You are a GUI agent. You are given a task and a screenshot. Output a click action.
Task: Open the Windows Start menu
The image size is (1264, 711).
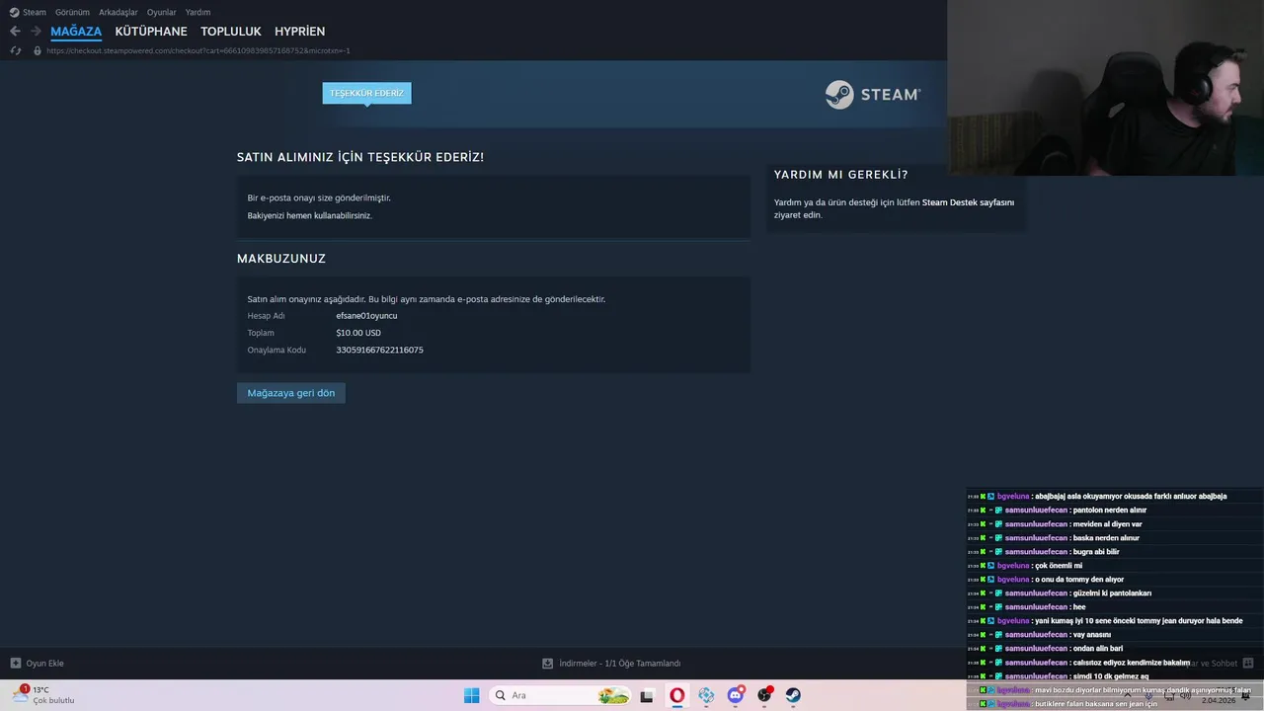(472, 695)
